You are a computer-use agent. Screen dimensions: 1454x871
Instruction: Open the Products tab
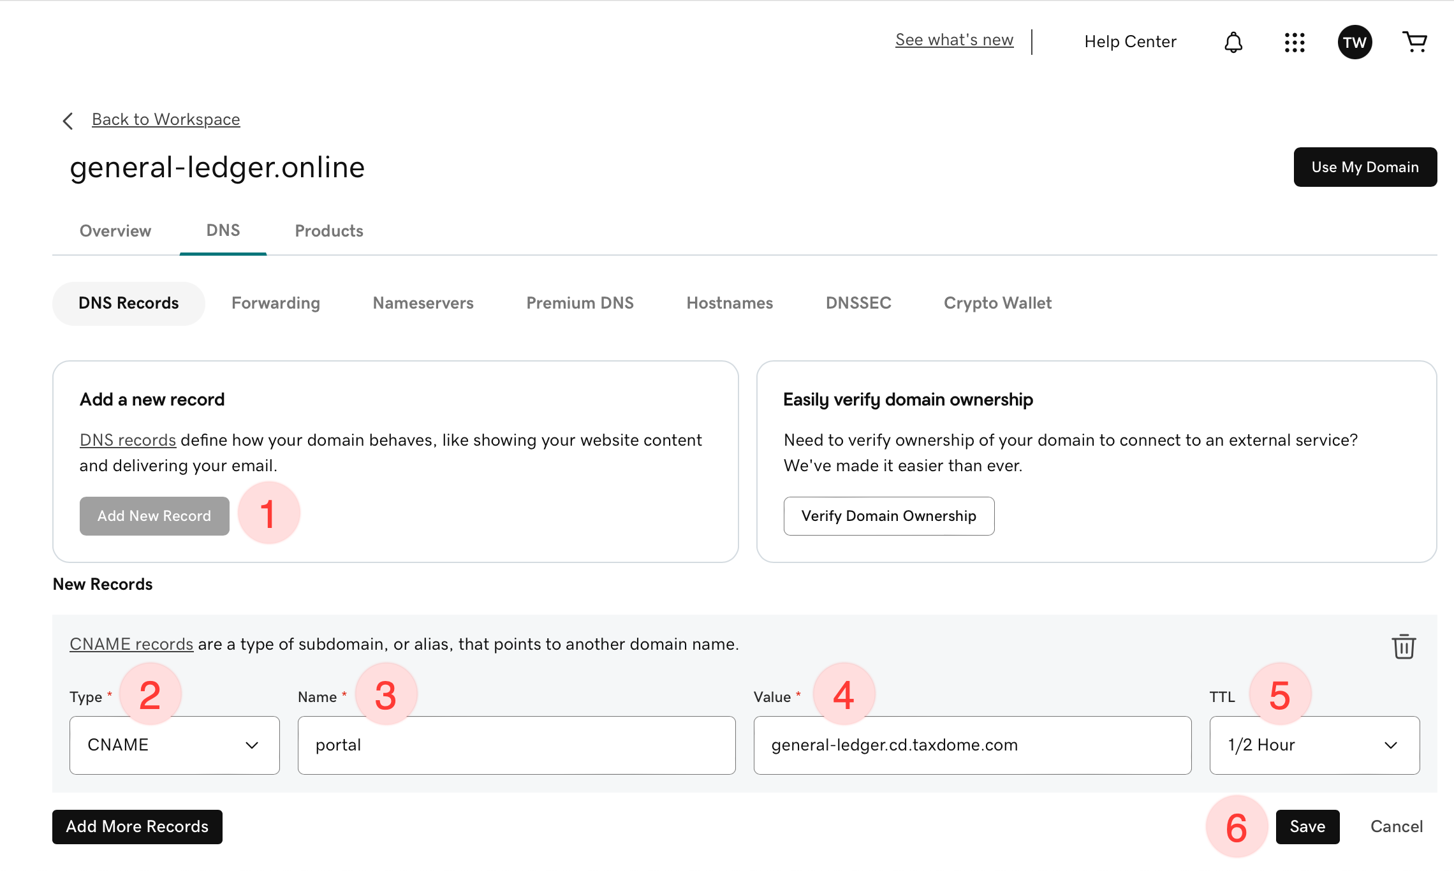(329, 231)
